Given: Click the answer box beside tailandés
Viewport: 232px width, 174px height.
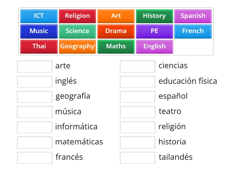Looking at the screenshot, I should click(137, 157).
